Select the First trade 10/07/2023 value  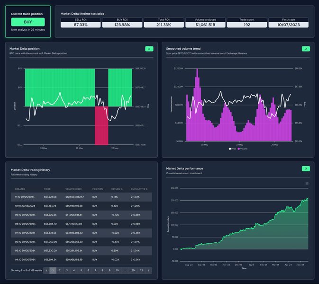point(288,25)
